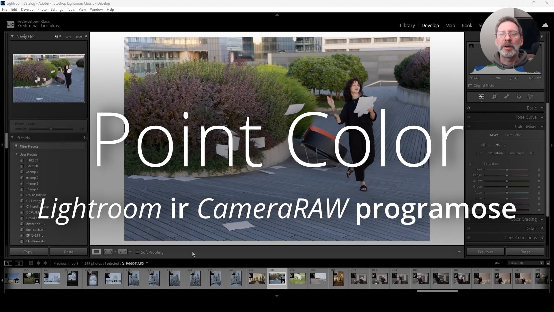The image size is (554, 312).
Task: Set Navigator zoom to 100%
Action: (x=68, y=37)
